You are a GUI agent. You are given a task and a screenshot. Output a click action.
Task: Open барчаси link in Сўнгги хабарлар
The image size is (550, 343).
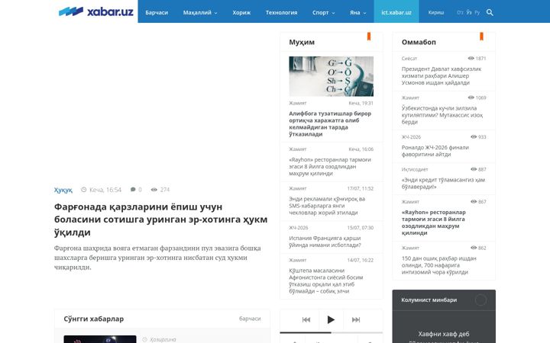(250, 319)
